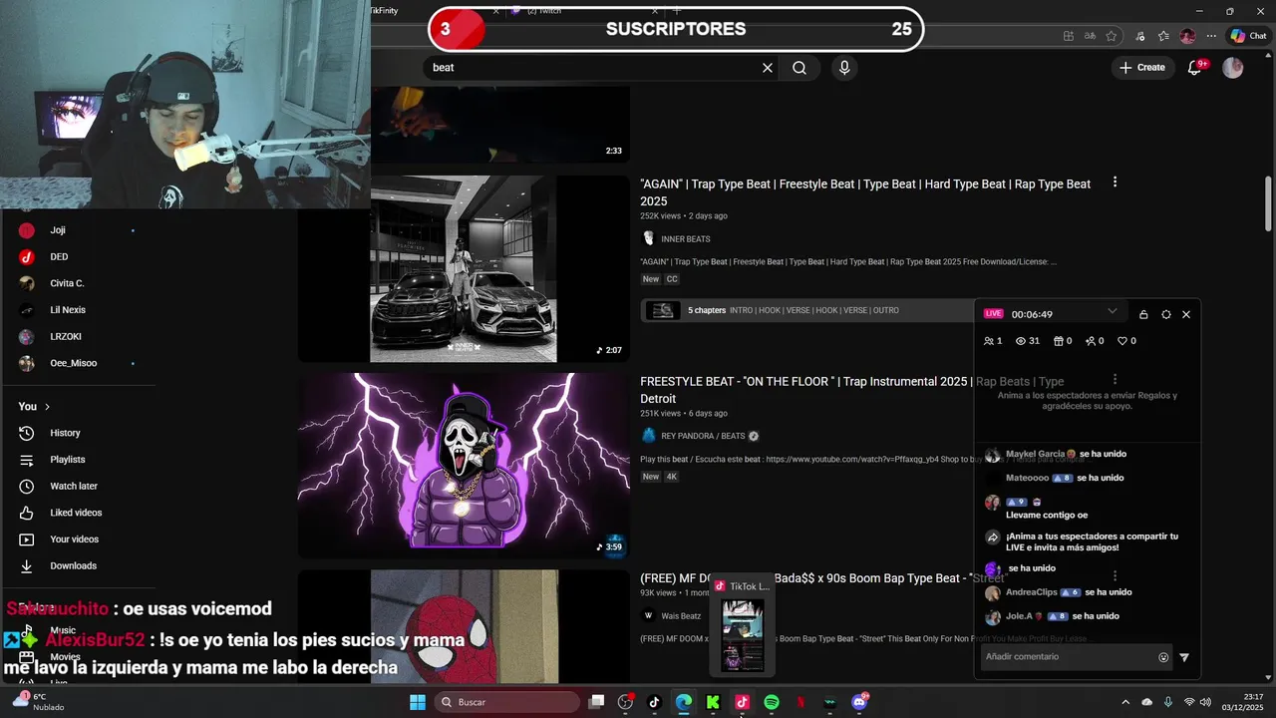Screen dimensions: 1276x718
Task: Open more options for AGAIN Trap Type Beat video
Action: pyautogui.click(x=1115, y=182)
